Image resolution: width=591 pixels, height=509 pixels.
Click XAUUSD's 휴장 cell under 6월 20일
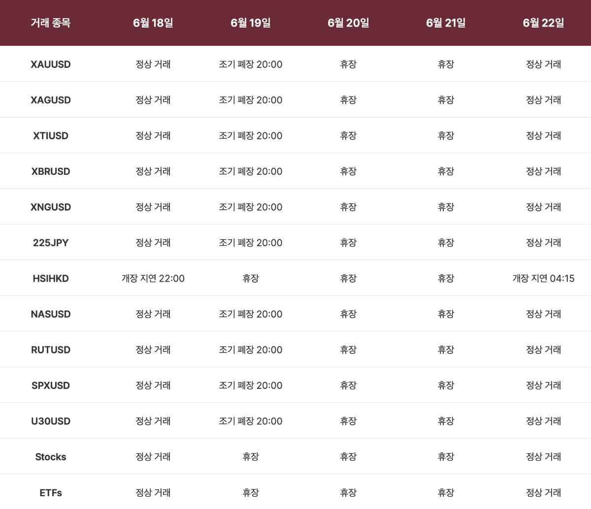[x=348, y=64]
